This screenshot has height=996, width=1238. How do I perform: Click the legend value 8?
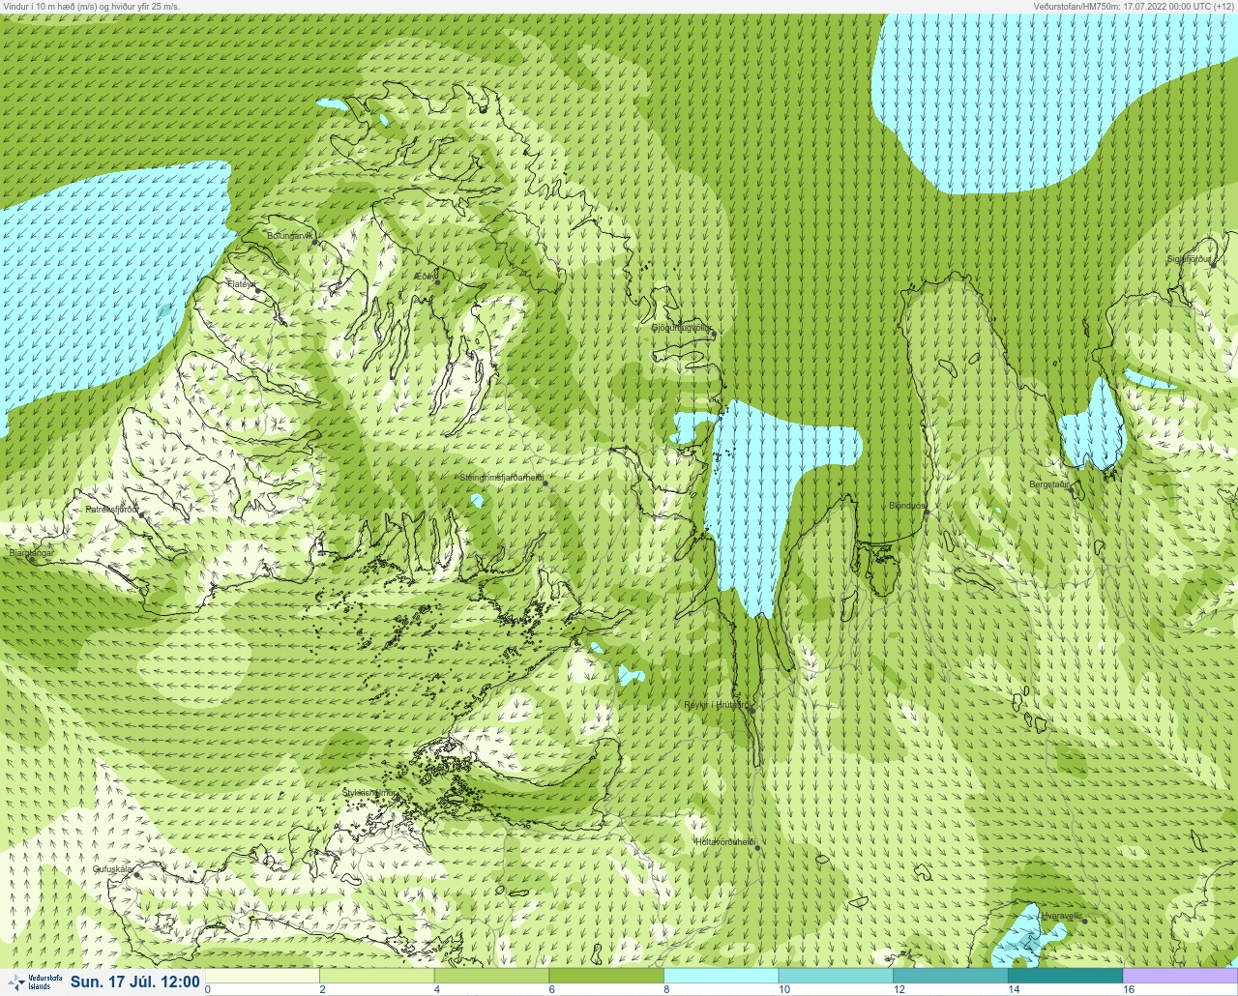tap(668, 989)
